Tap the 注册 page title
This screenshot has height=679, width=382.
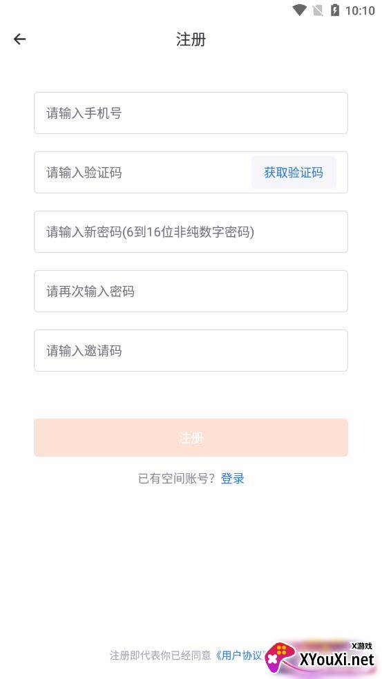point(191,39)
